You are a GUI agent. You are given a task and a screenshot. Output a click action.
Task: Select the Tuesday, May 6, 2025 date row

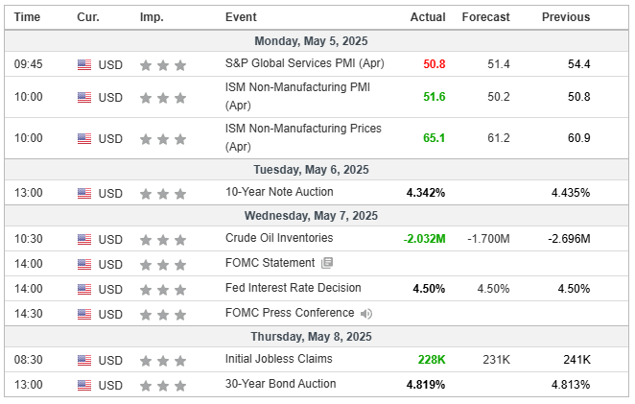click(317, 170)
